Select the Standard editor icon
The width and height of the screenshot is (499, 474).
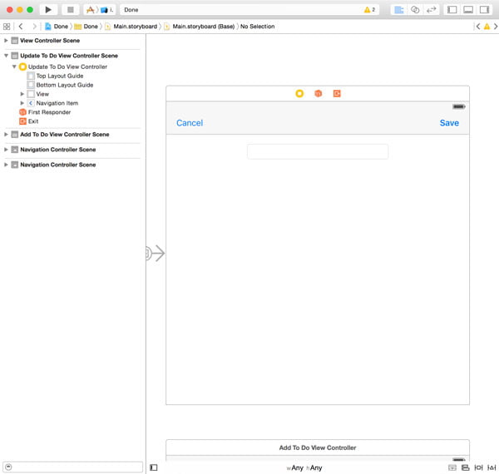(x=398, y=9)
